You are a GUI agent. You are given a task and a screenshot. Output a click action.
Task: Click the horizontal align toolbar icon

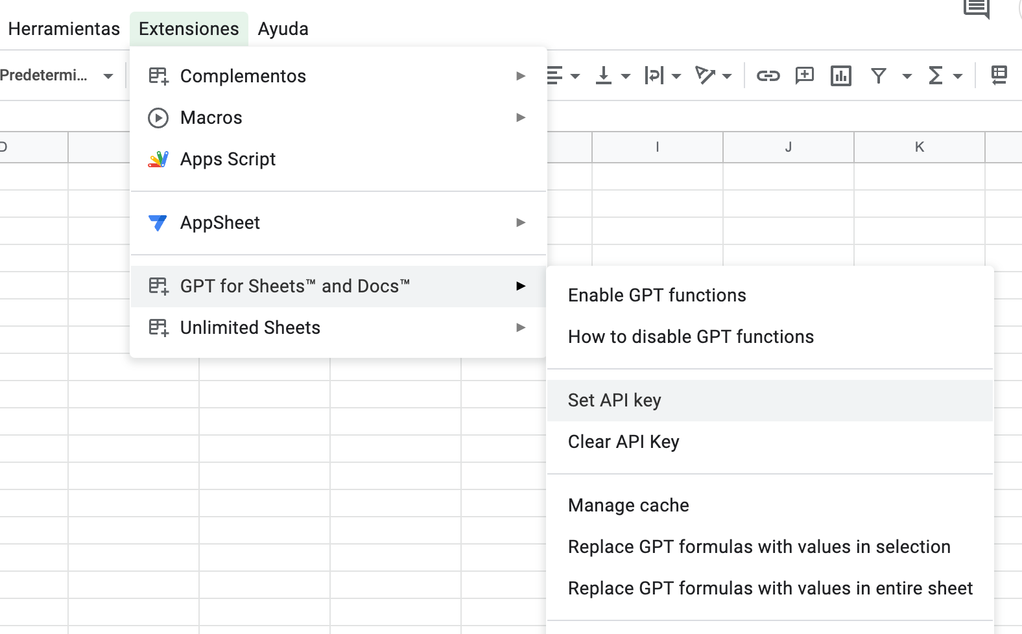coord(554,76)
